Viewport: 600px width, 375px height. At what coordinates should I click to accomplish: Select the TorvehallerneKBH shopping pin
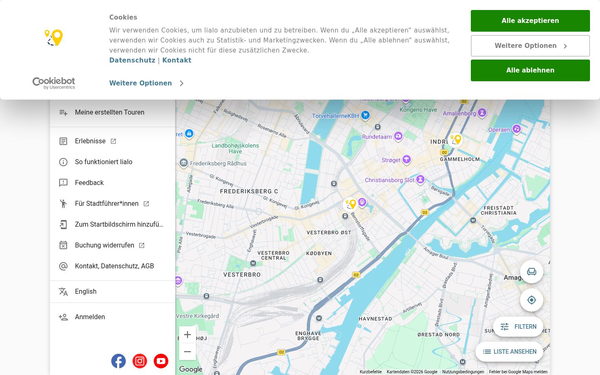(365, 115)
